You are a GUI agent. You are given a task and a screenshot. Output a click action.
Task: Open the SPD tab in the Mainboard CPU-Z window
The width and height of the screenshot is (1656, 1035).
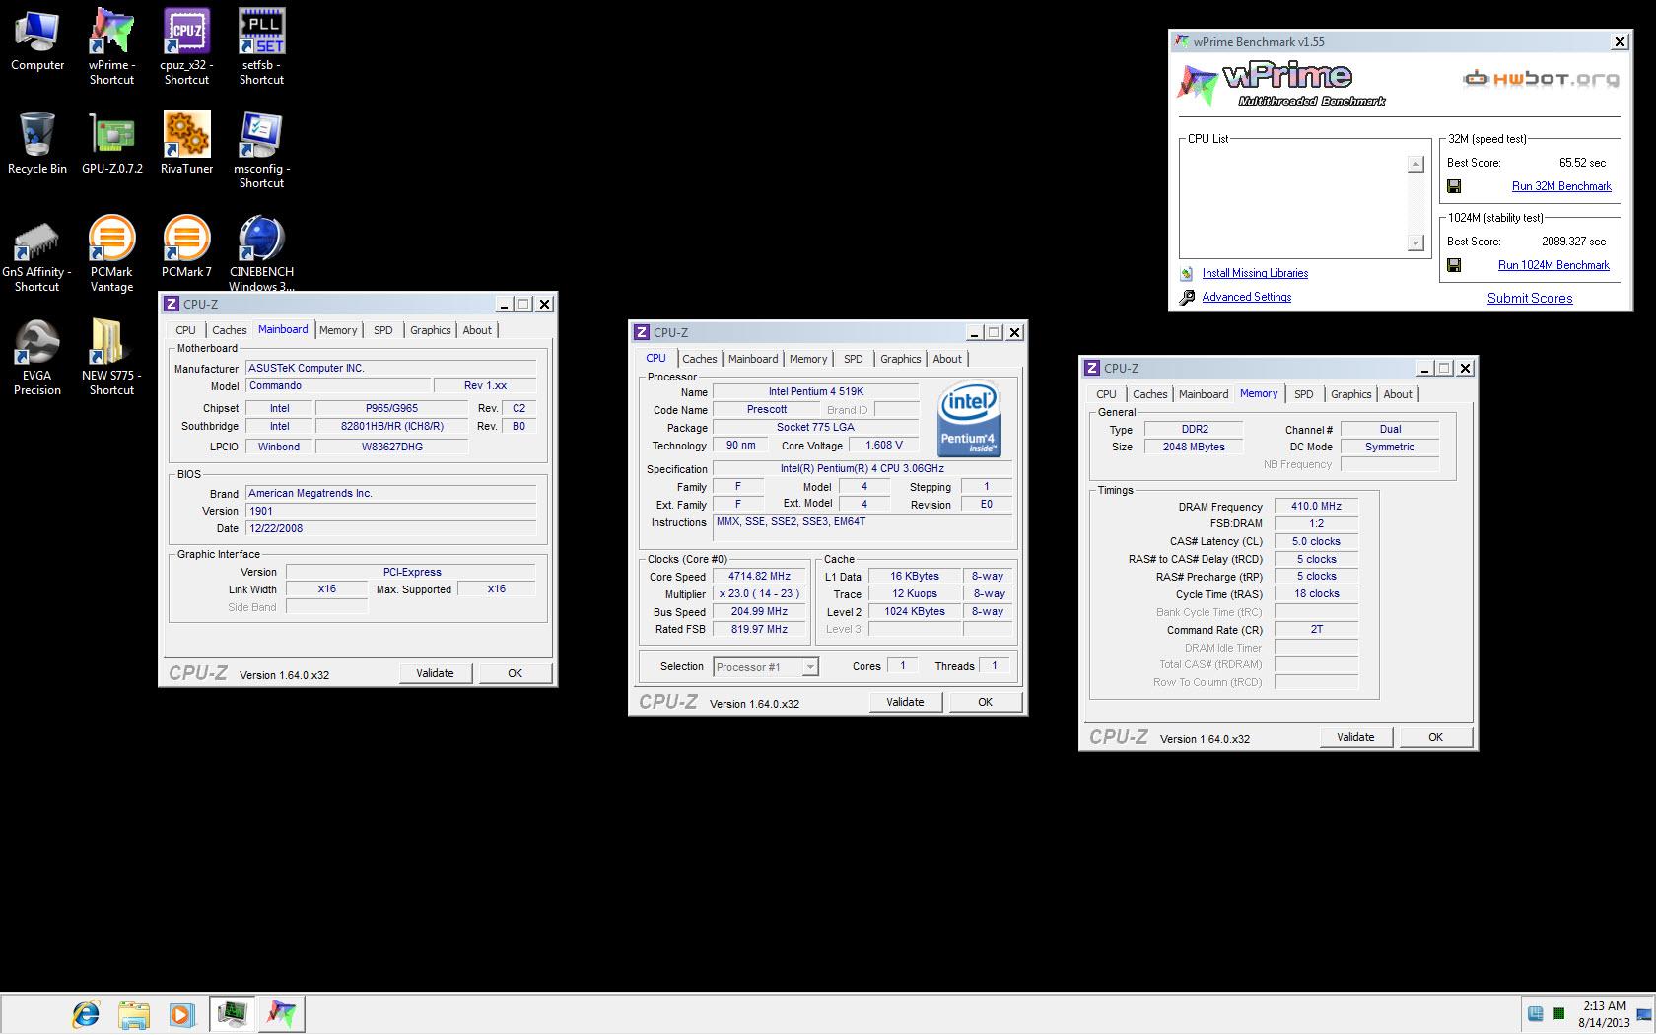coord(382,330)
